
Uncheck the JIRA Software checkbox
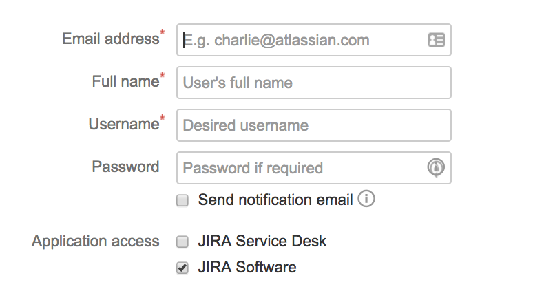point(182,268)
